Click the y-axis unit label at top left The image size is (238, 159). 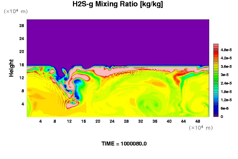click(x=16, y=11)
